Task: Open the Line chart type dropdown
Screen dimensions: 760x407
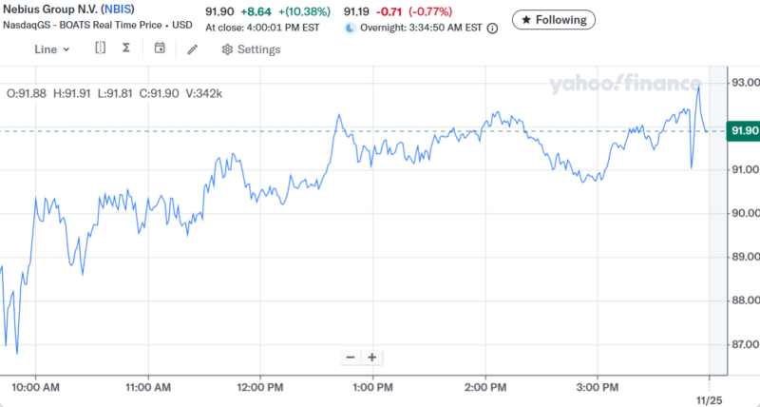Action: [51, 49]
